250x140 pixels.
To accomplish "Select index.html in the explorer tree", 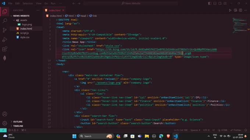I will [26, 29].
